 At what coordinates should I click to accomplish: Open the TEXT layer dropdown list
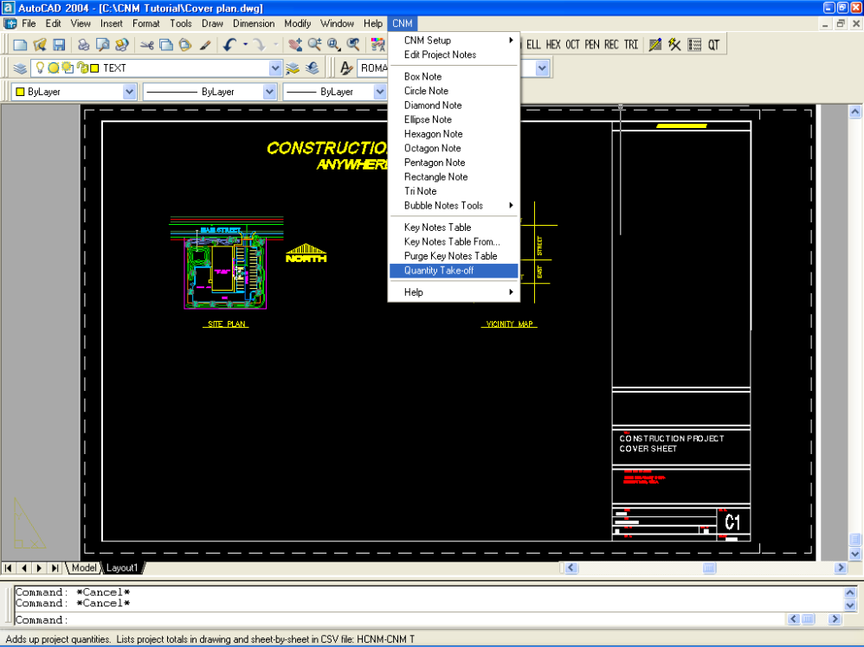click(275, 67)
